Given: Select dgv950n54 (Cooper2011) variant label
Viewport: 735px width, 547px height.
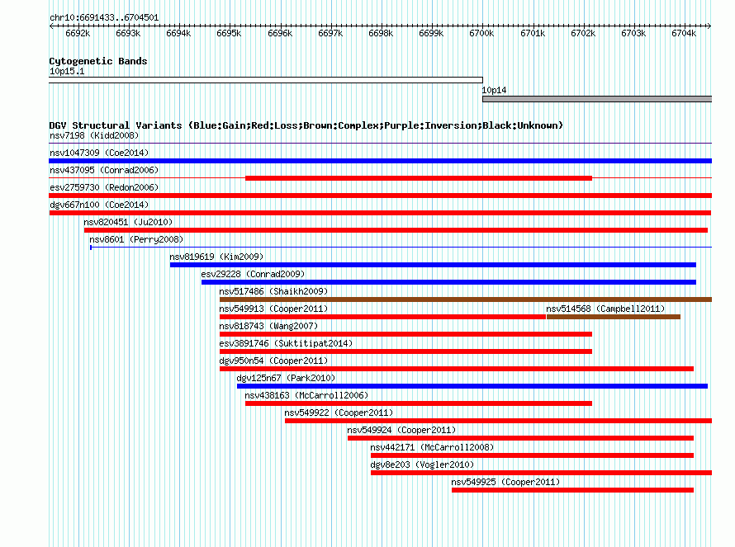Looking at the screenshot, I should point(273,361).
